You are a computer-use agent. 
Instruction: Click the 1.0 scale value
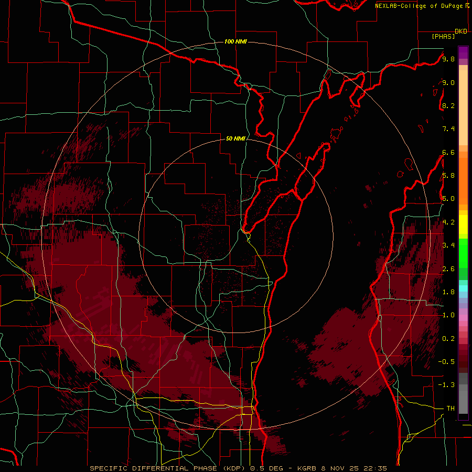[x=448, y=315]
